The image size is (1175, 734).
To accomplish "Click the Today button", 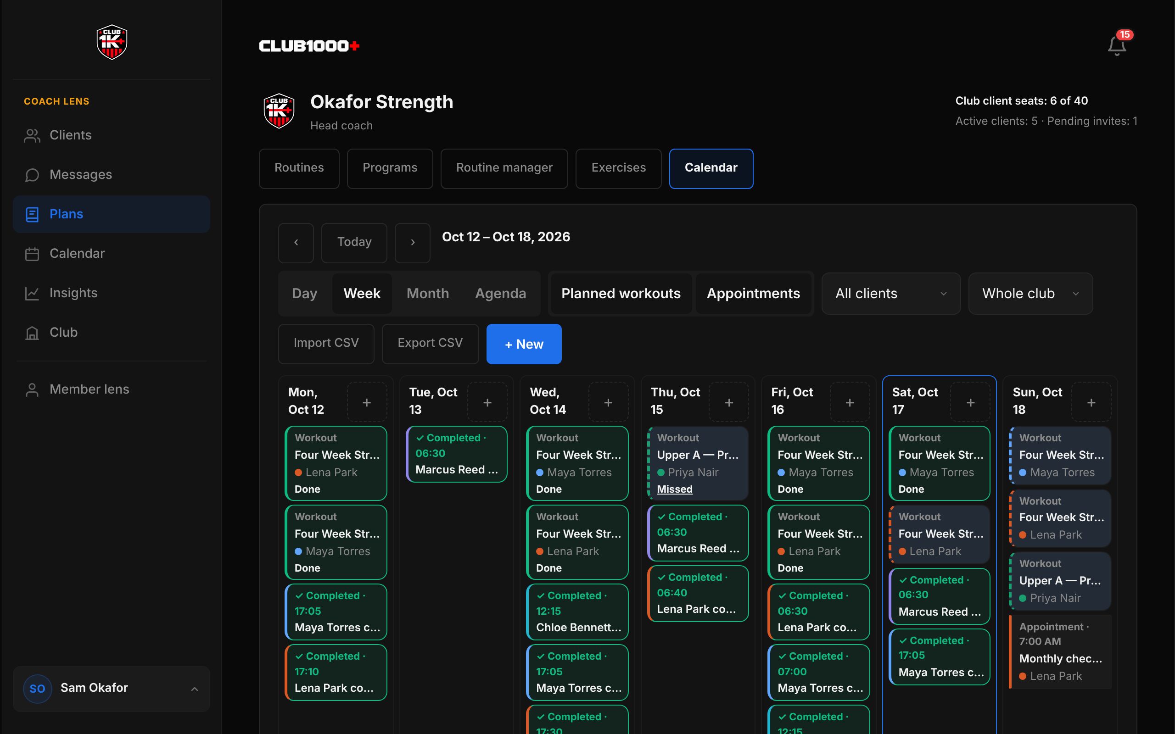I will [354, 243].
